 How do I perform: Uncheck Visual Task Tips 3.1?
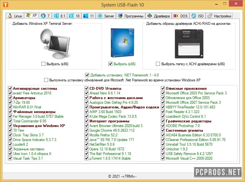click(x=10, y=158)
